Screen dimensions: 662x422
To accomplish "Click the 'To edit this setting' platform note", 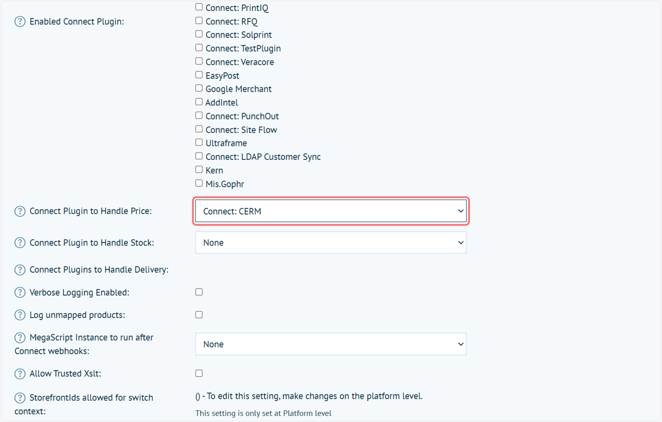I will pos(309,396).
